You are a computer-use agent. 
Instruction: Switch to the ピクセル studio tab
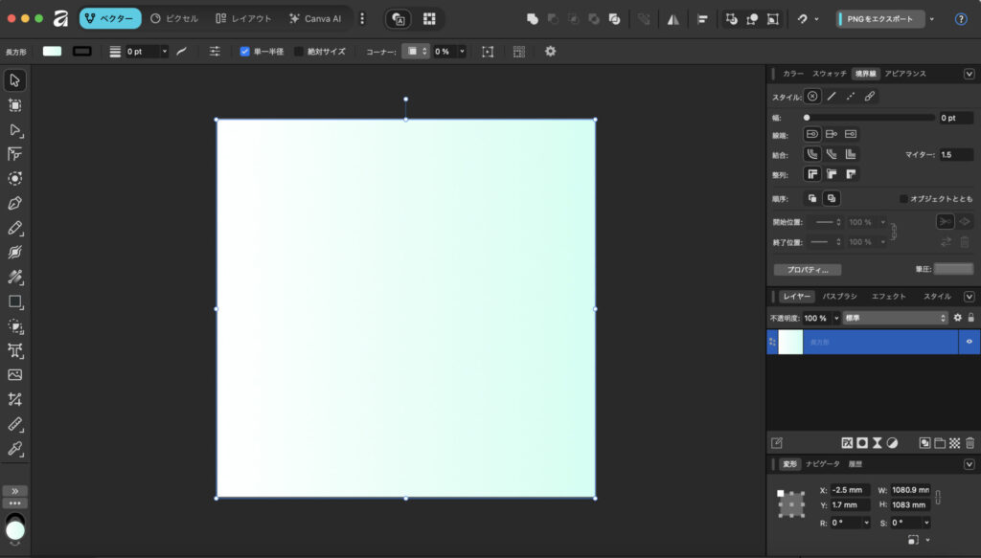pos(174,18)
